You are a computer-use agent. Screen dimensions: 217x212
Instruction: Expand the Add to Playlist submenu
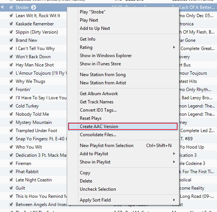(x=174, y=154)
